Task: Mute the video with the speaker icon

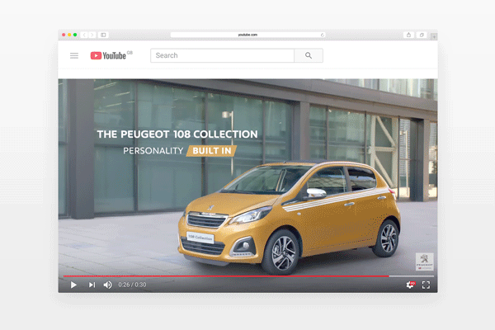Action: coord(107,285)
